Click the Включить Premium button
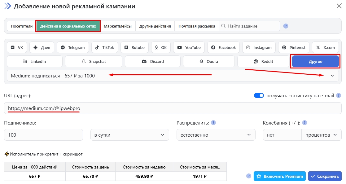The width and height of the screenshot is (346, 184). pos(280,176)
